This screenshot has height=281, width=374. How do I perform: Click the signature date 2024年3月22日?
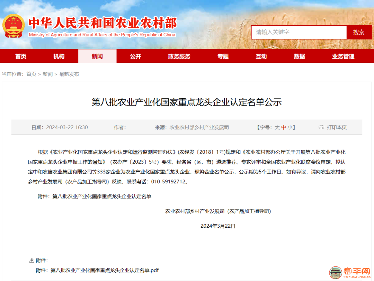coord(218,226)
